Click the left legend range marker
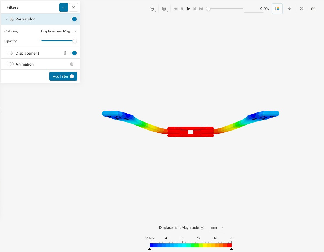This screenshot has height=252, width=324. [x=150, y=249]
